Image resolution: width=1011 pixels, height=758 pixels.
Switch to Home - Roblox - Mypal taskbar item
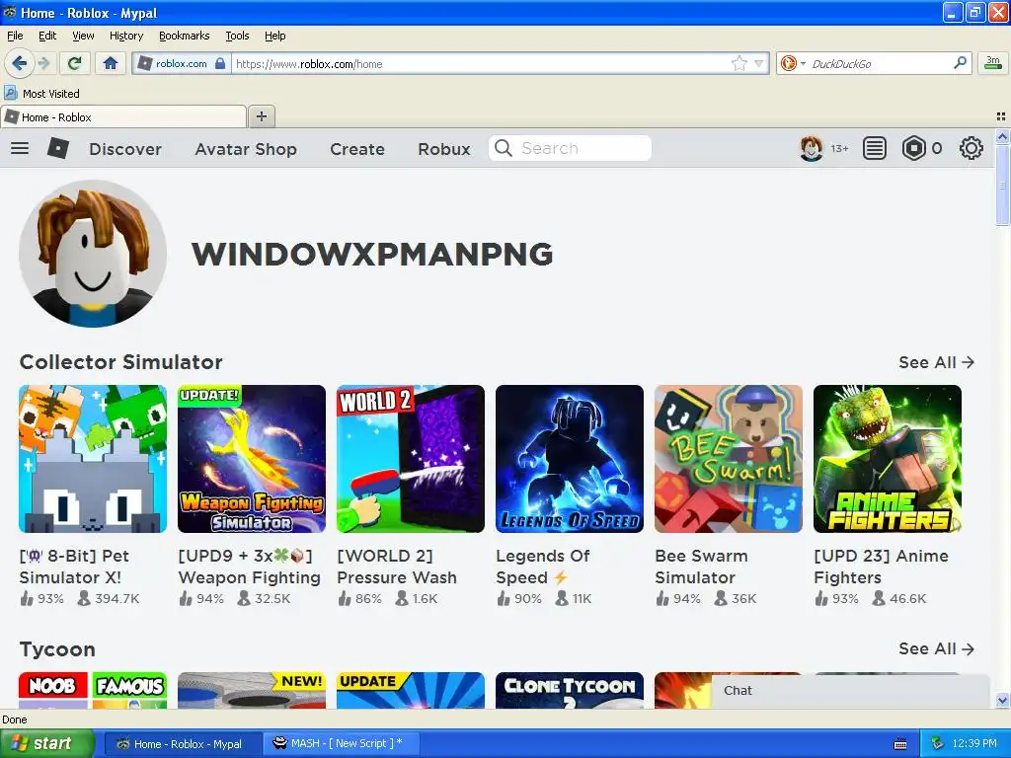point(183,744)
